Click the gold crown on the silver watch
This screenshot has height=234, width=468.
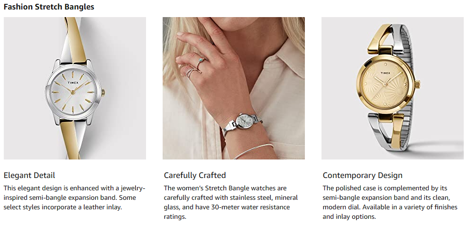102,93
